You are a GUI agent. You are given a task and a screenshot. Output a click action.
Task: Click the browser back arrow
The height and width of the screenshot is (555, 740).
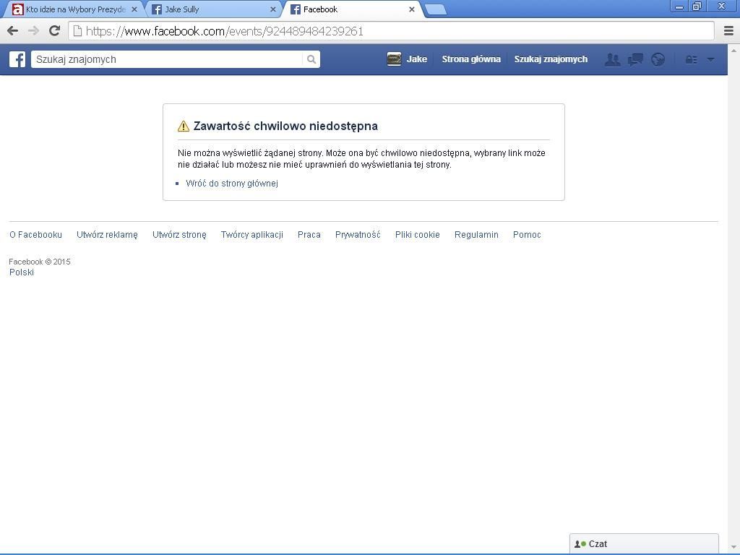pyautogui.click(x=13, y=31)
